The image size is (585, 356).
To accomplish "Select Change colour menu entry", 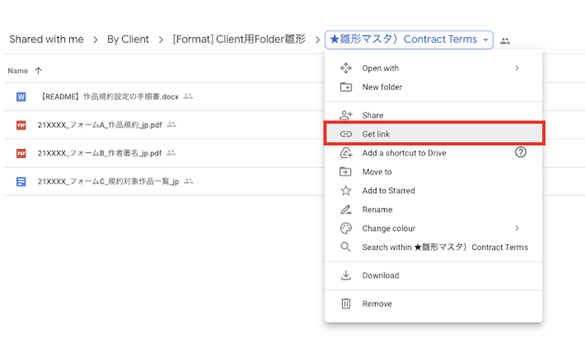I will pyautogui.click(x=433, y=228).
